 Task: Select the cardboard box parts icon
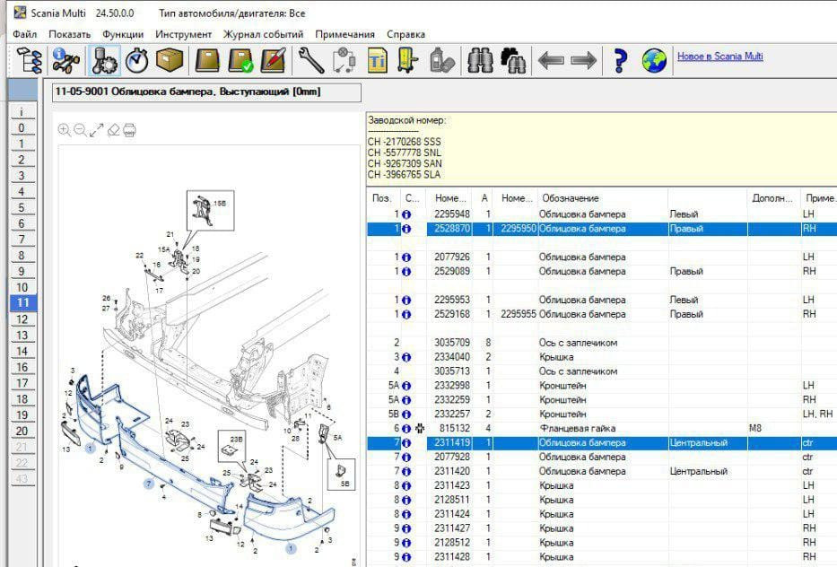click(x=170, y=61)
